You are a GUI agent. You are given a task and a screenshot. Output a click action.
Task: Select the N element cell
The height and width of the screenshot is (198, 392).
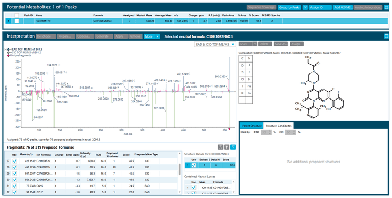point(249,58)
